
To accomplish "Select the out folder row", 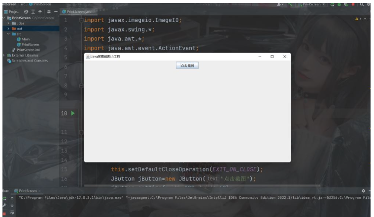I will pyautogui.click(x=31, y=29).
